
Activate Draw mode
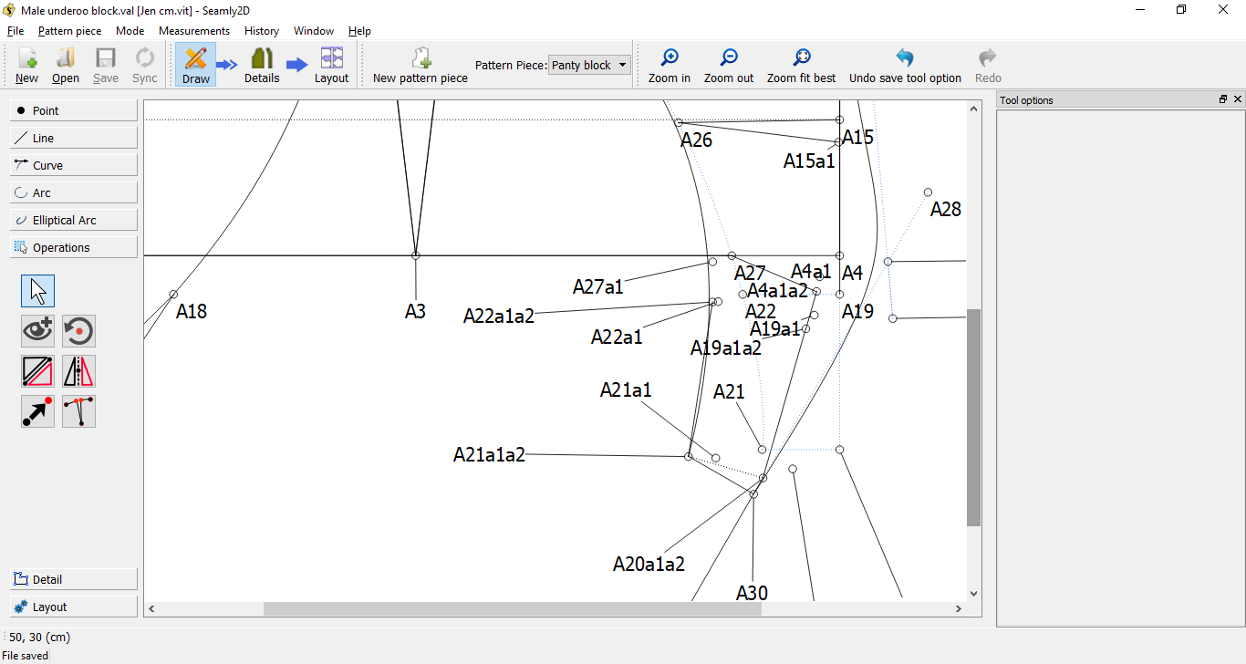195,66
